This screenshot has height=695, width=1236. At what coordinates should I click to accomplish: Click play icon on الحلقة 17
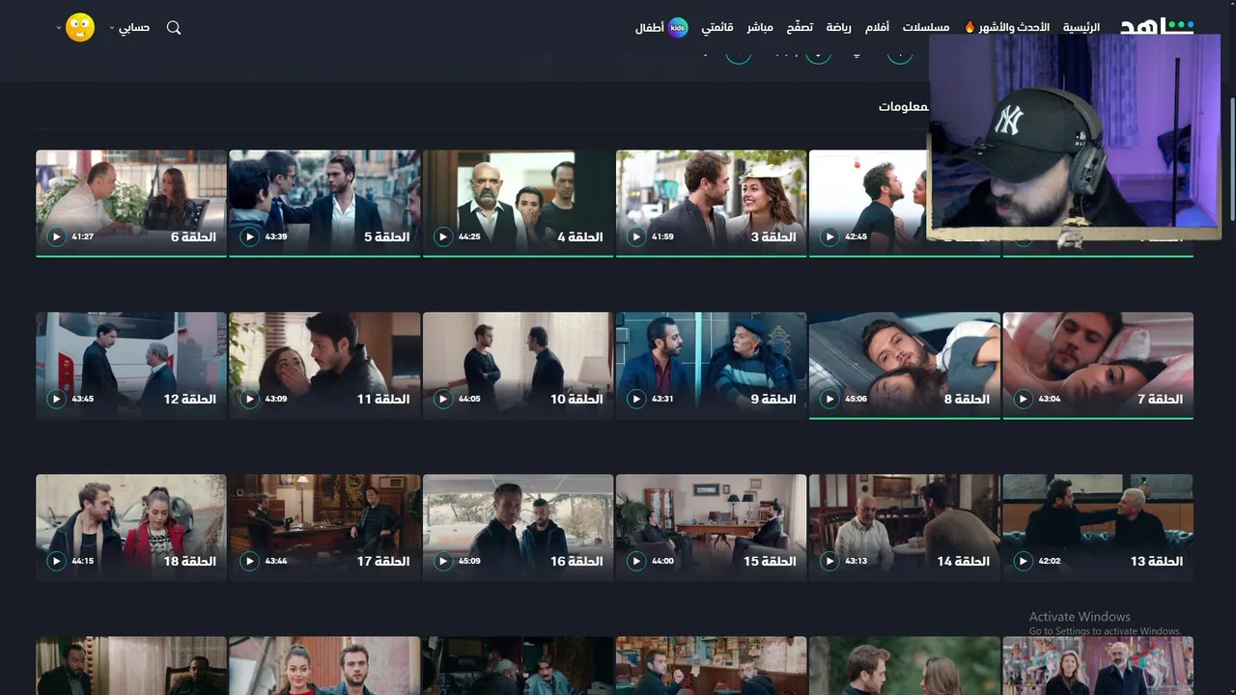coord(250,561)
